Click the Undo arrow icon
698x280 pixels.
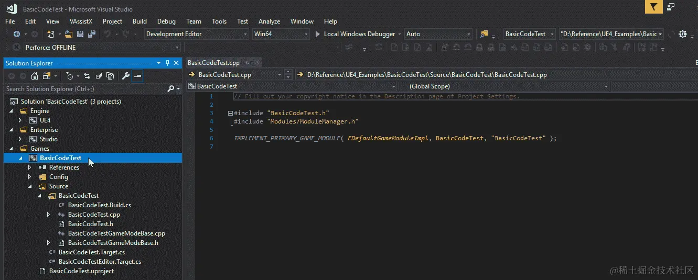(107, 34)
